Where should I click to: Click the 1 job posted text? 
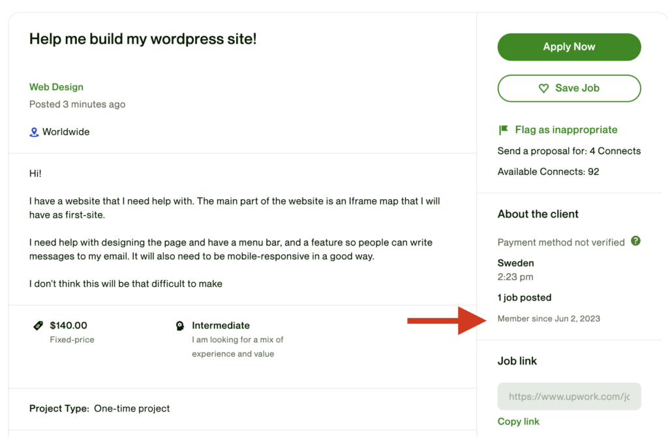click(x=524, y=298)
